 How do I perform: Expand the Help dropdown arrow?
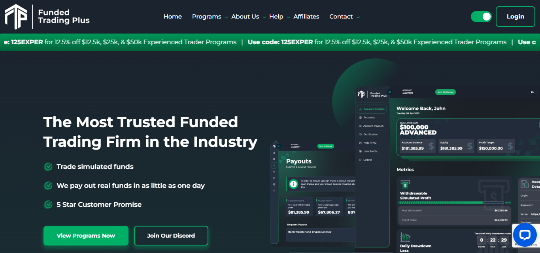[289, 17]
